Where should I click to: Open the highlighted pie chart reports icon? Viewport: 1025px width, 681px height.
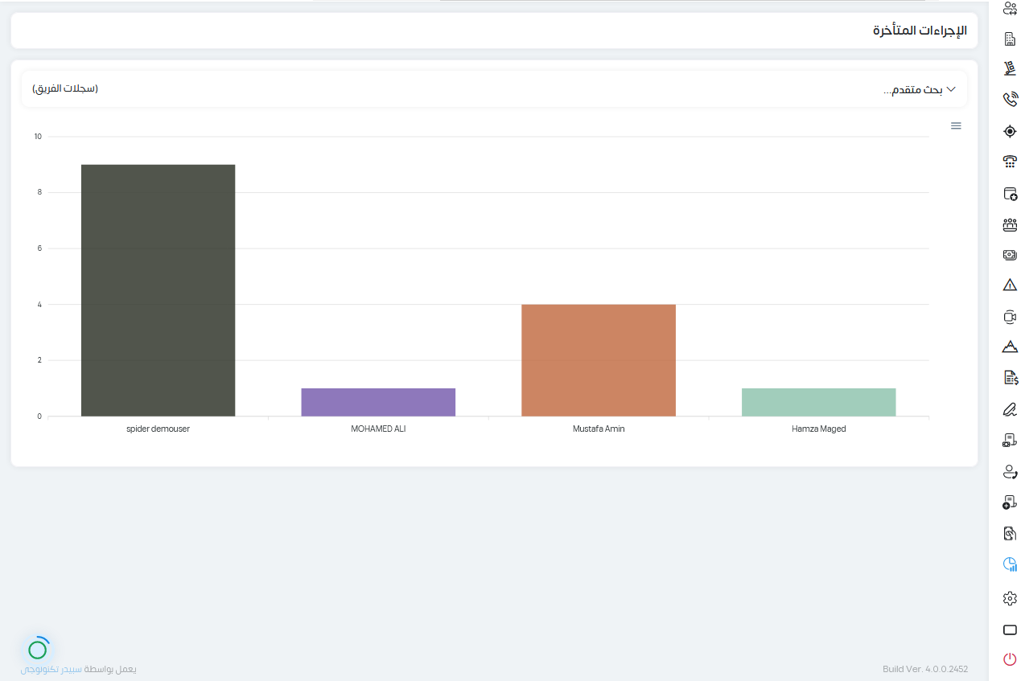[x=1010, y=565]
